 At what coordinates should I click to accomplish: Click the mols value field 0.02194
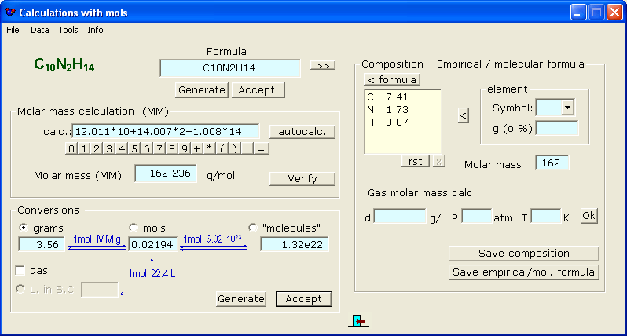pyautogui.click(x=152, y=244)
